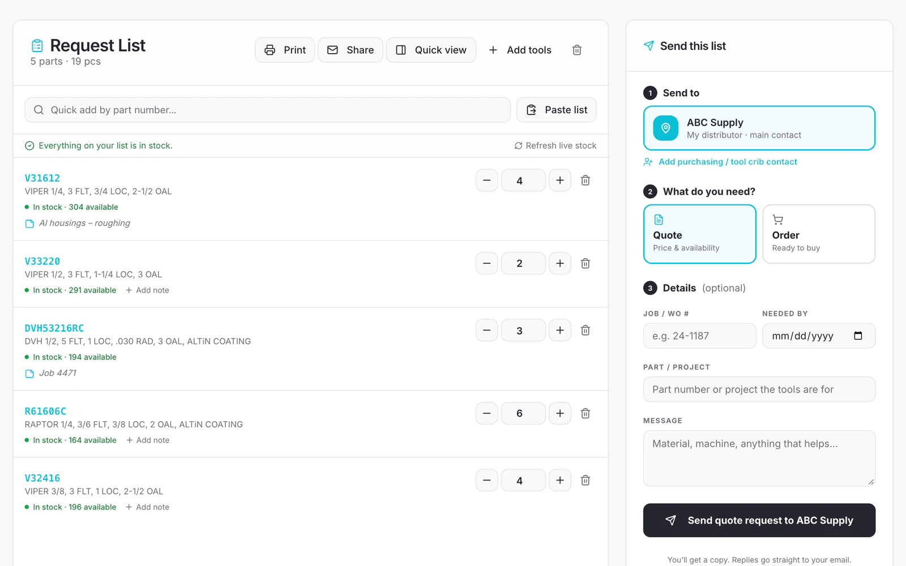Image resolution: width=906 pixels, height=566 pixels.
Task: Choose Order ready to buy option
Action: click(x=819, y=234)
